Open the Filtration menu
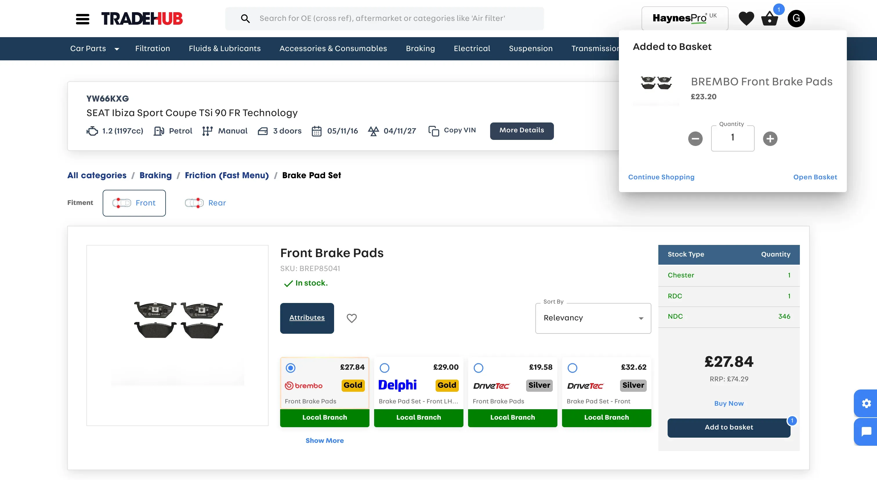877x480 pixels. pyautogui.click(x=153, y=48)
